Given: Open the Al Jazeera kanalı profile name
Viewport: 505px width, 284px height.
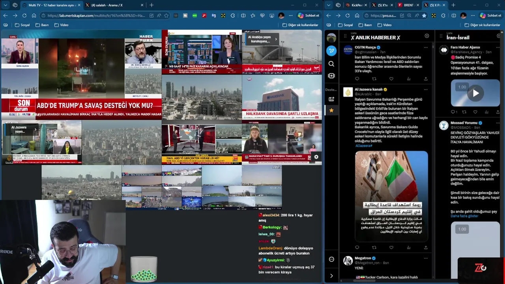Looking at the screenshot, I should [x=368, y=90].
